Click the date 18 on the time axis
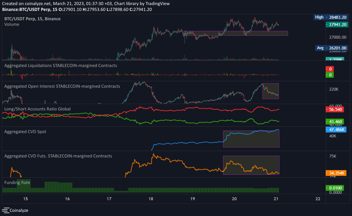352x216 pixels. [x=151, y=199]
